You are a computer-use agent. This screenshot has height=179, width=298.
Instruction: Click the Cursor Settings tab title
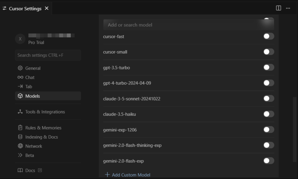[x=25, y=9]
